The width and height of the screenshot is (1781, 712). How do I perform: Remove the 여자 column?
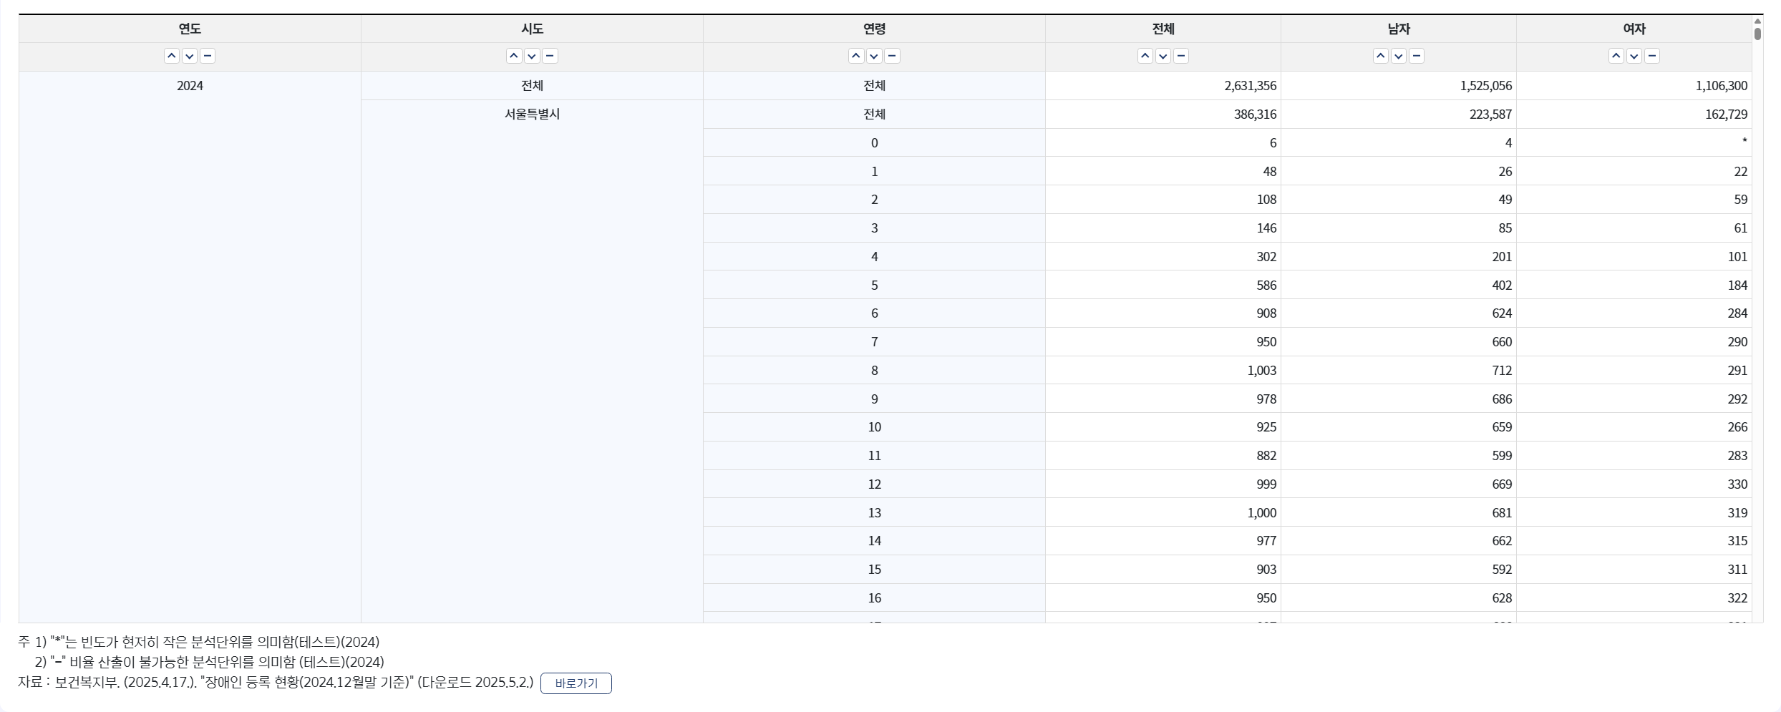(x=1653, y=56)
